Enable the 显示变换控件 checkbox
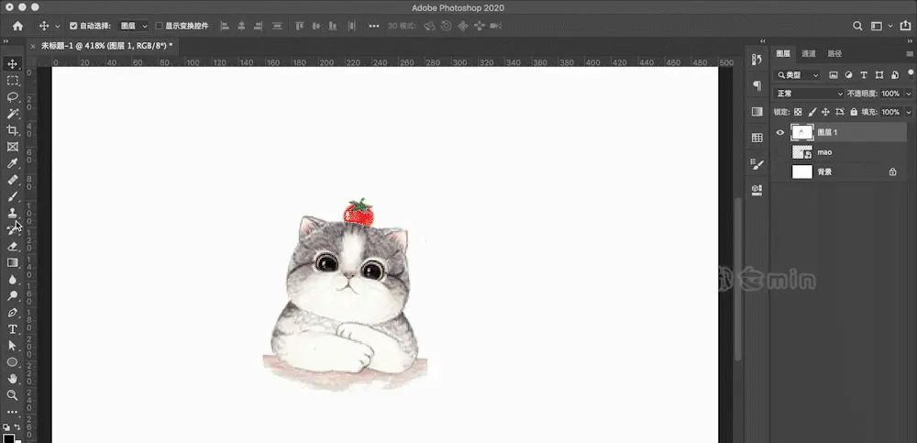This screenshot has height=443, width=917. pyautogui.click(x=159, y=26)
